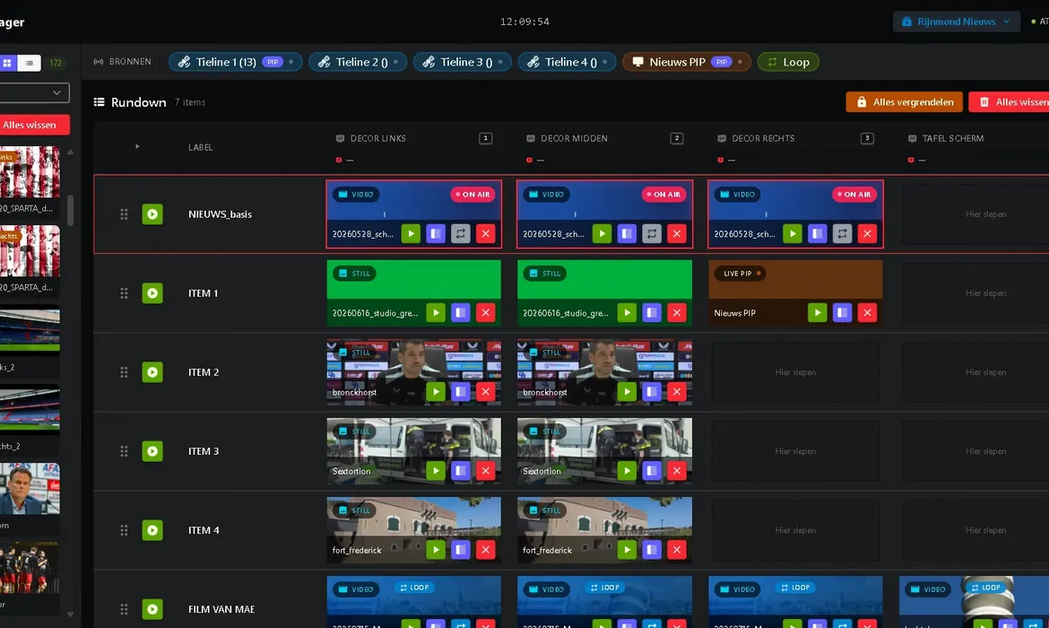The image size is (1049, 628).
Task: Click the media library scrollbar
Action: 70,210
